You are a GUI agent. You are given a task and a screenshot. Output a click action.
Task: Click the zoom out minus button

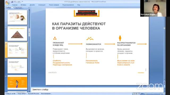pyautogui.click(x=146, y=94)
